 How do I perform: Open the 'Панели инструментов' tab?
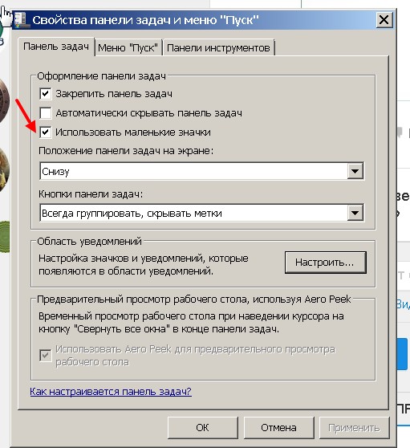218,47
